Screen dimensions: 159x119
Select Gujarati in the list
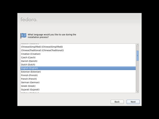(x=78, y=90)
